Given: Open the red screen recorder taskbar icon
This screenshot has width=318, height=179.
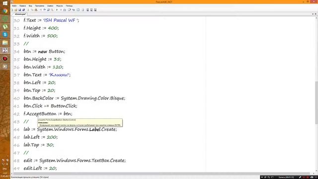Looking at the screenshot, I should pyautogui.click(x=5, y=59).
